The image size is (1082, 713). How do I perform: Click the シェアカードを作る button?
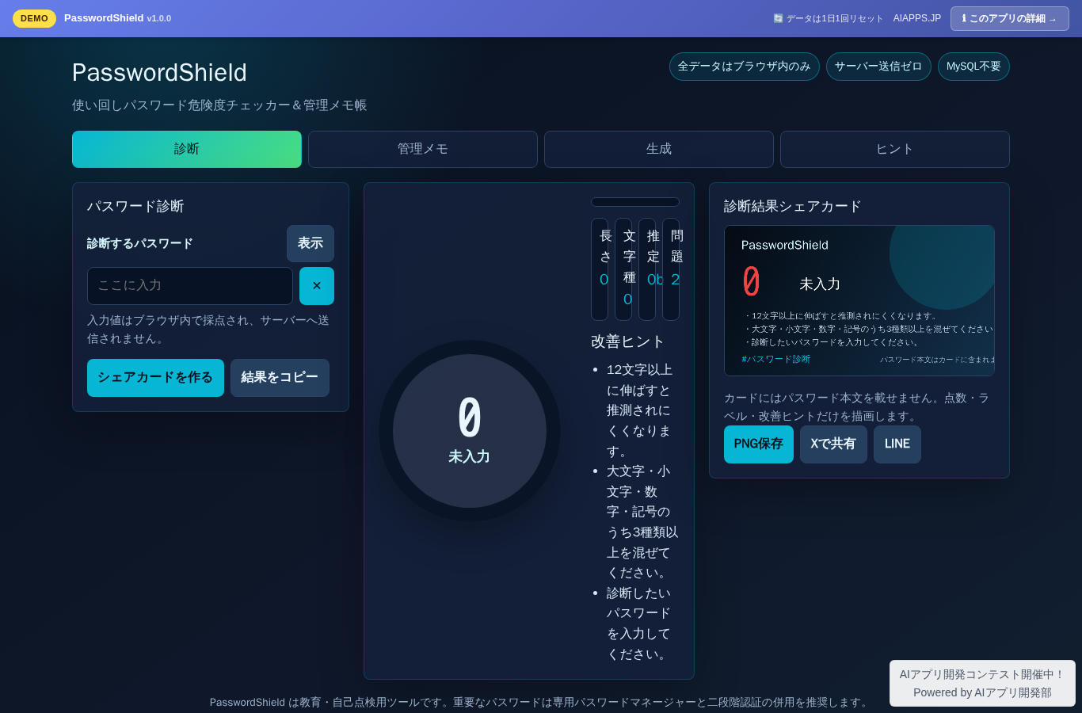(x=155, y=378)
